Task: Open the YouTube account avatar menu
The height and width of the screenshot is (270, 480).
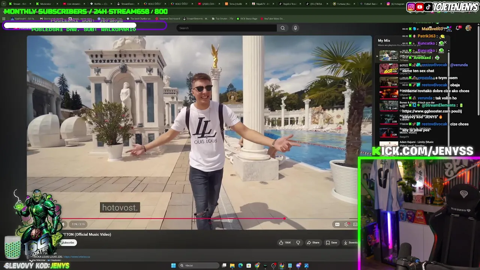Action: coord(468,28)
